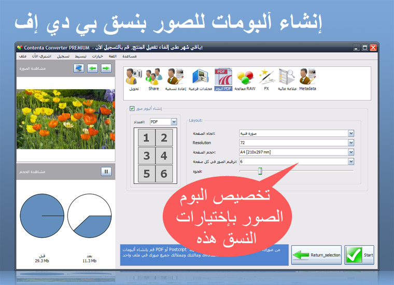
Task: Click the Contenta Converter title bar logo
Action: click(20, 48)
